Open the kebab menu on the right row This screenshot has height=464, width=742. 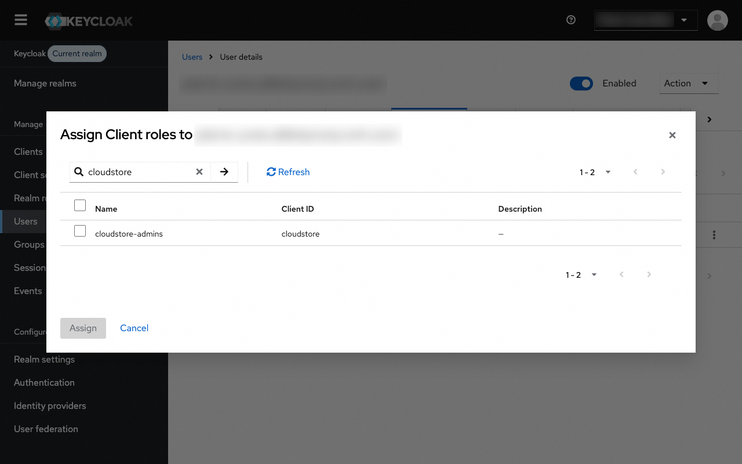click(714, 234)
